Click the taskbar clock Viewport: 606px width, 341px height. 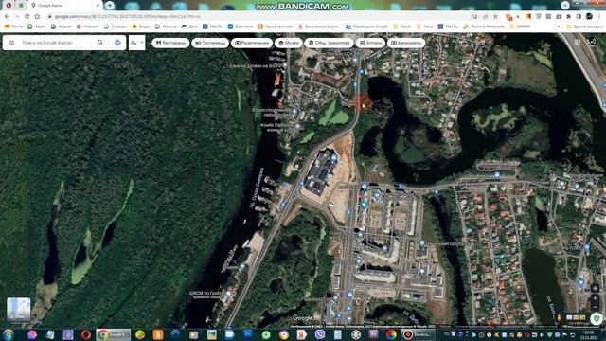click(589, 334)
